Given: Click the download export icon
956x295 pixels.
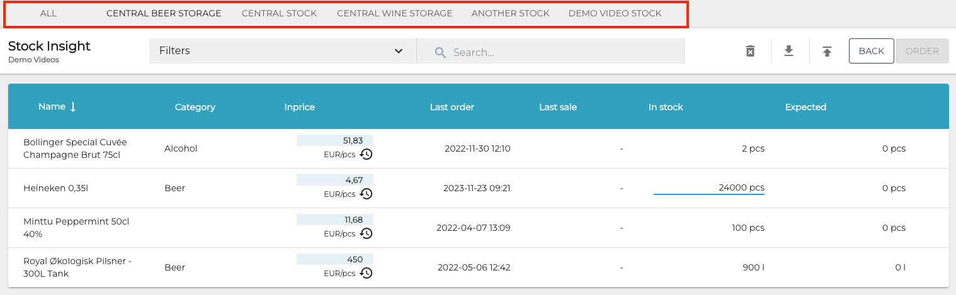Looking at the screenshot, I should (788, 52).
